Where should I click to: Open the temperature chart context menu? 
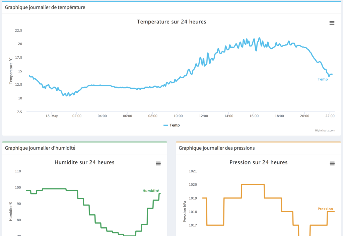[332, 23]
